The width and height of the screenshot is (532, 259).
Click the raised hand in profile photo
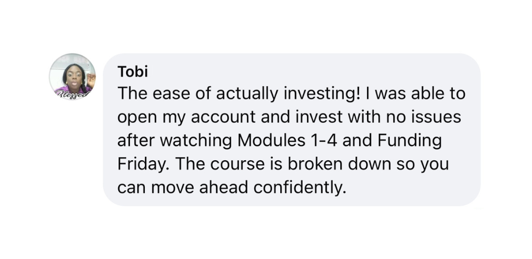[x=91, y=80]
